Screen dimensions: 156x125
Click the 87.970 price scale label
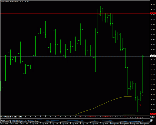(x=153, y=64)
